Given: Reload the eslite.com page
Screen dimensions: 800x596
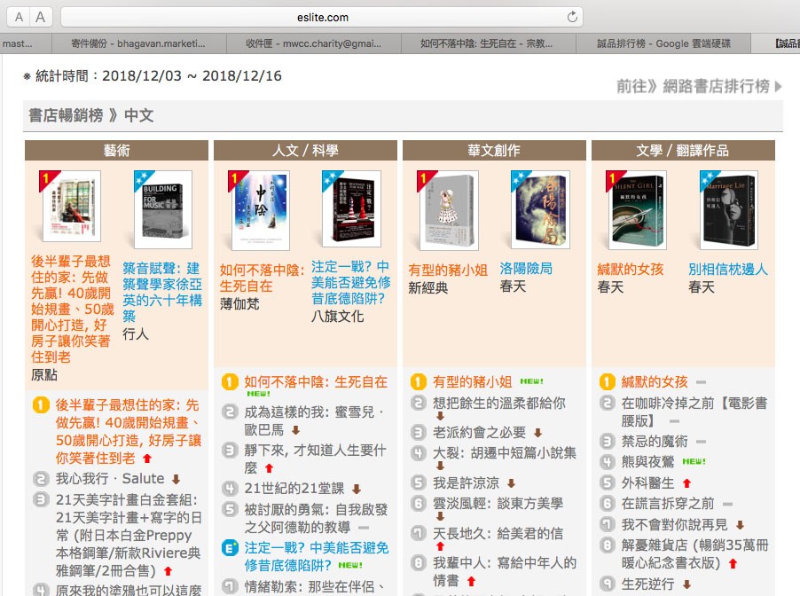Looking at the screenshot, I should click(572, 17).
